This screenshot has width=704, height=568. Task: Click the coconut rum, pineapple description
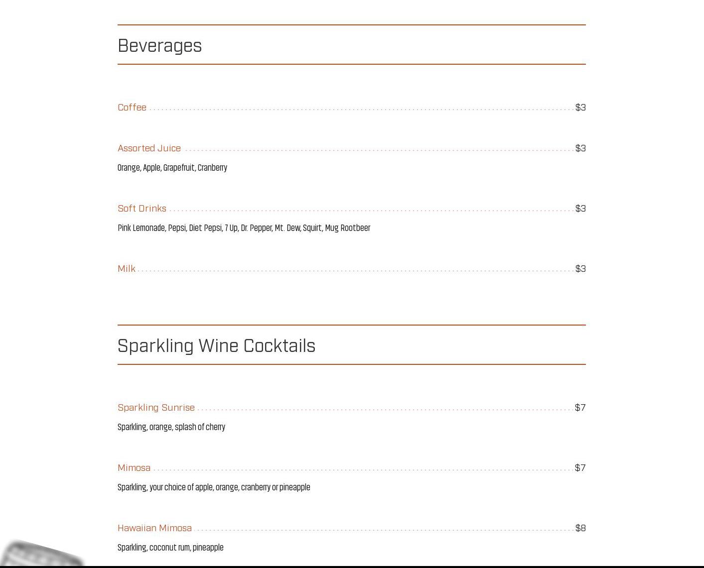170,548
